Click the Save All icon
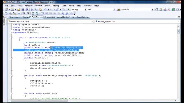The width and height of the screenshot is (184, 103). click(27, 9)
